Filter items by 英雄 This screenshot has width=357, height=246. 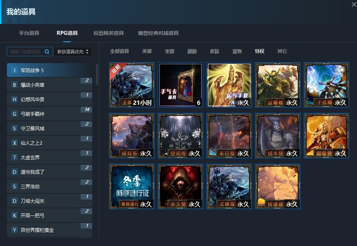coord(147,51)
